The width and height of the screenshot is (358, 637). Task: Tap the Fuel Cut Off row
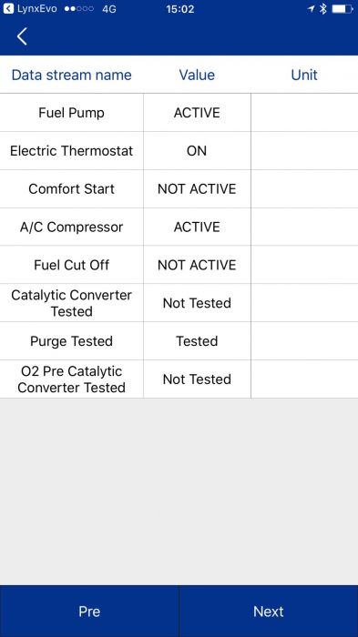tap(179, 265)
